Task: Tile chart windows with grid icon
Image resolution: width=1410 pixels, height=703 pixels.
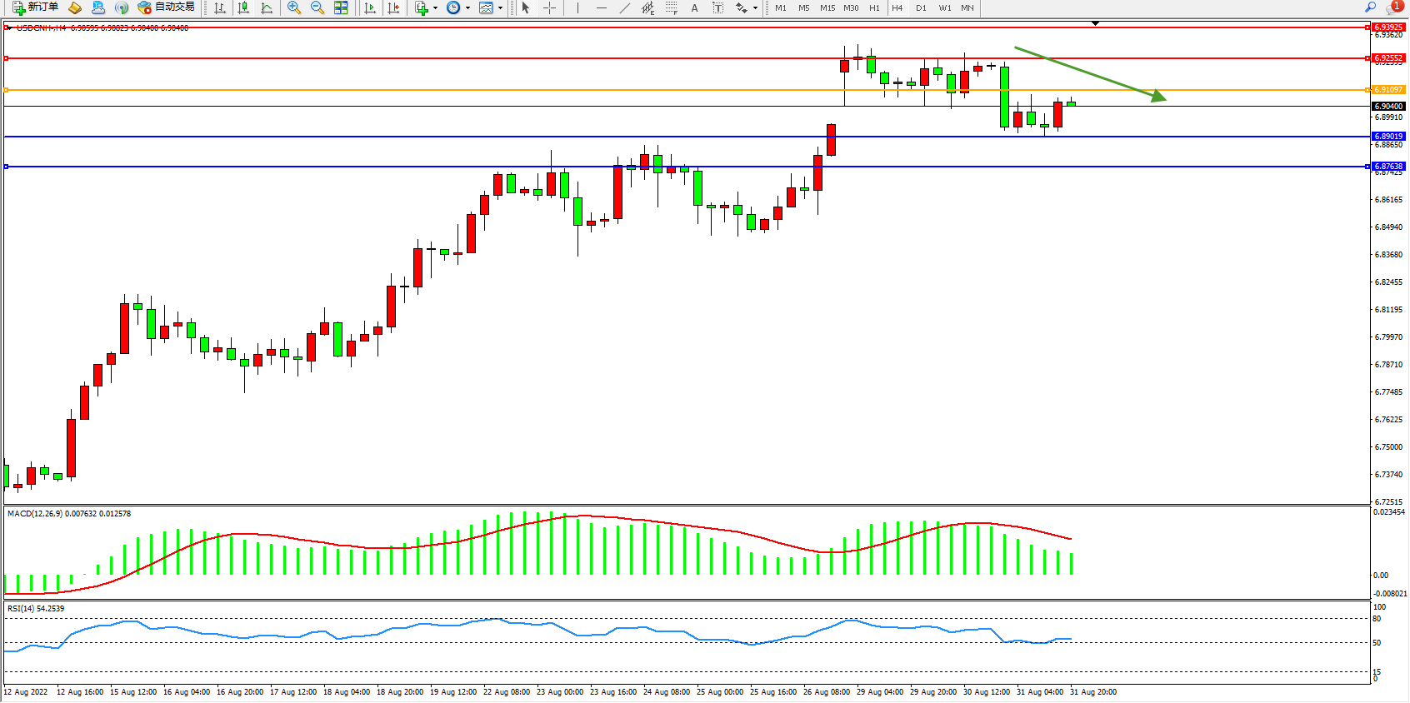Action: [x=341, y=7]
